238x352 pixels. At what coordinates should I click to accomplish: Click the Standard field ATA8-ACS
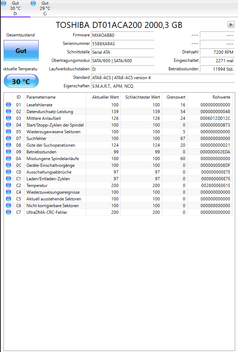[x=163, y=78]
